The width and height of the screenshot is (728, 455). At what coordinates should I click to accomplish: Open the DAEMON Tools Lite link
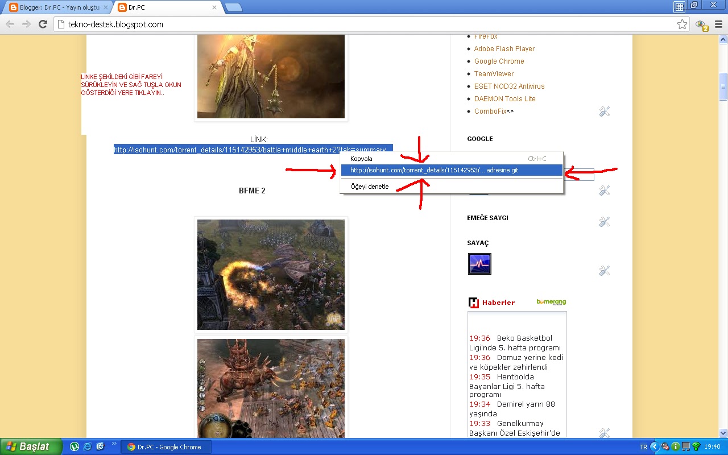click(504, 99)
